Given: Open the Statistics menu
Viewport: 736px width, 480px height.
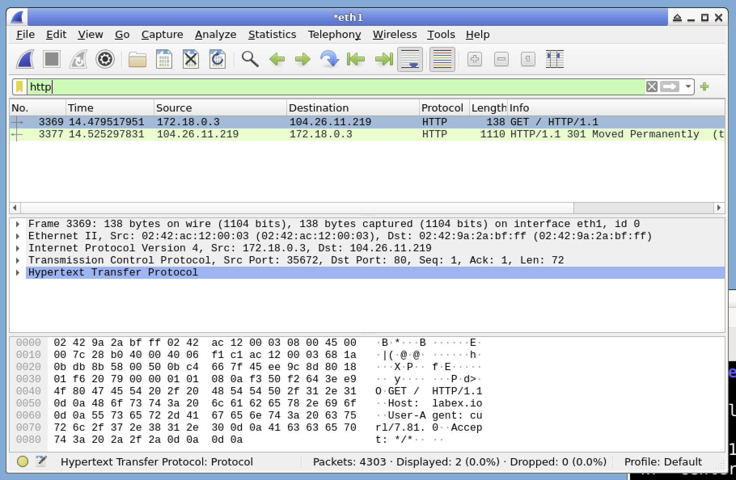Looking at the screenshot, I should tap(272, 35).
